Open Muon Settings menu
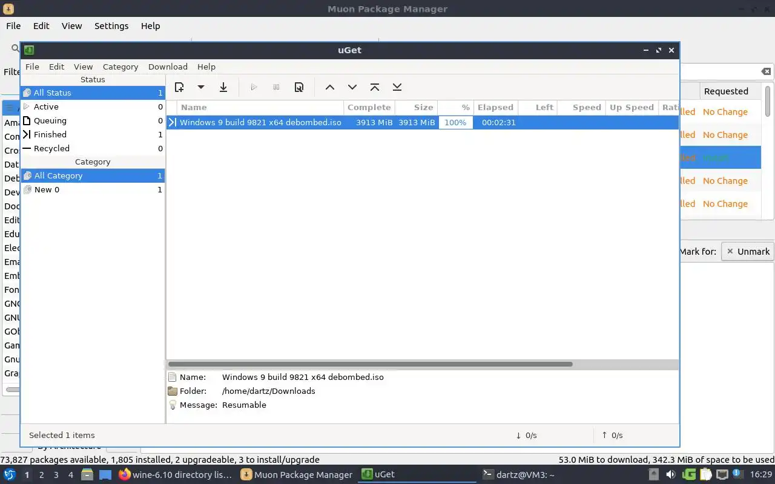 click(111, 26)
